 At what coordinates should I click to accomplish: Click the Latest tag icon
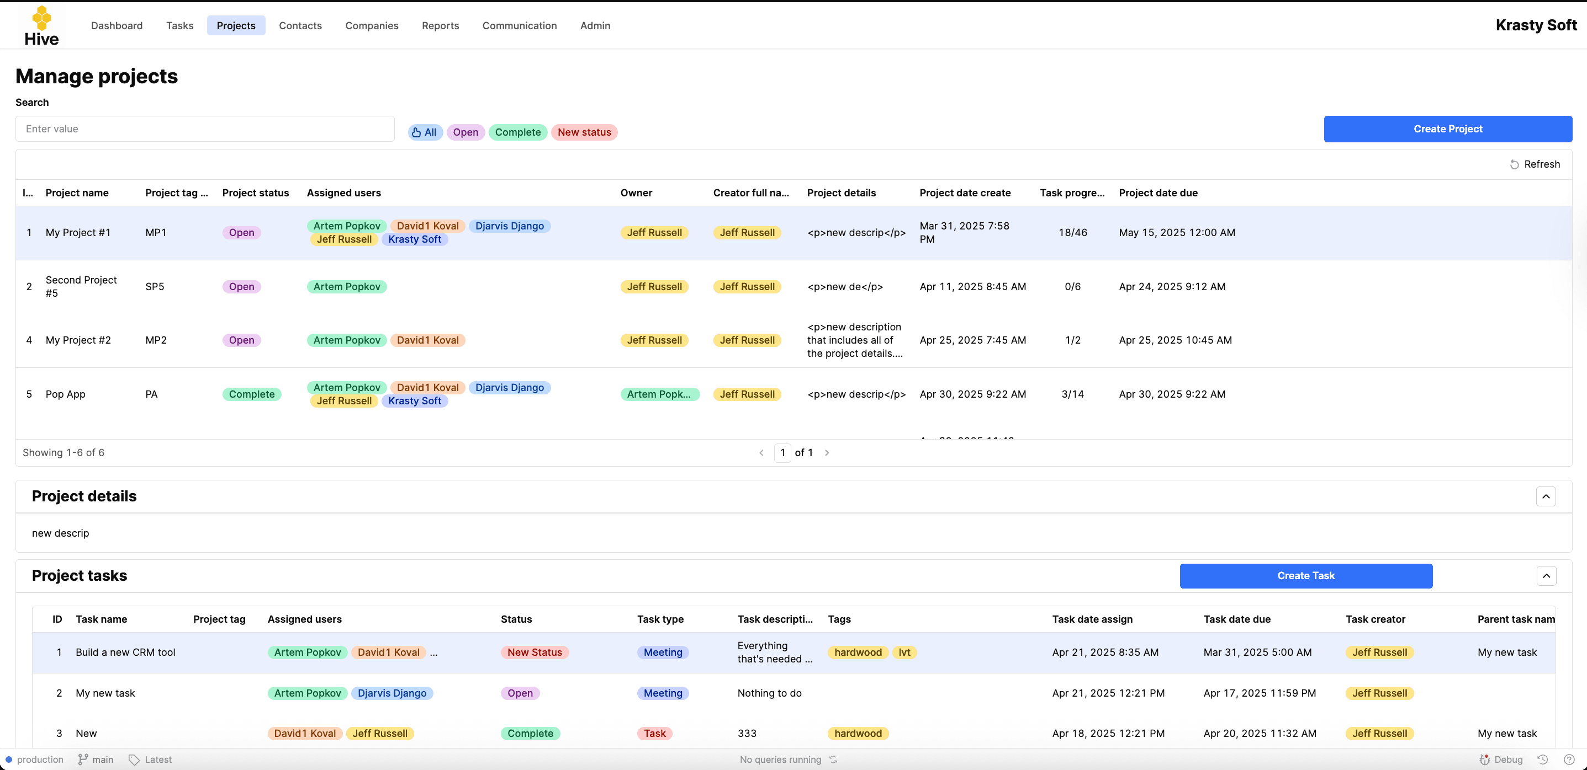pyautogui.click(x=135, y=759)
